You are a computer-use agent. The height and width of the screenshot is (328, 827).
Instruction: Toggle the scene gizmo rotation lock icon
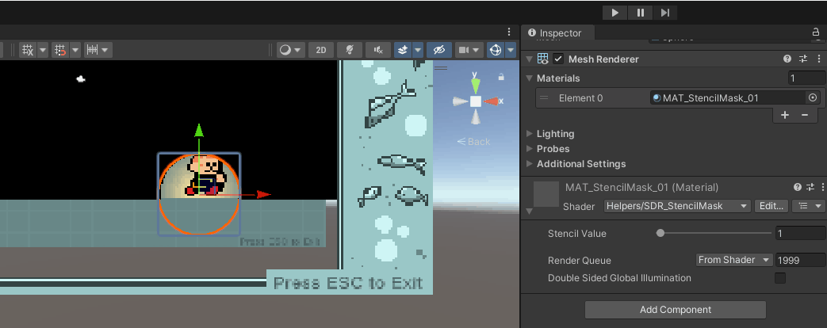tap(501, 77)
